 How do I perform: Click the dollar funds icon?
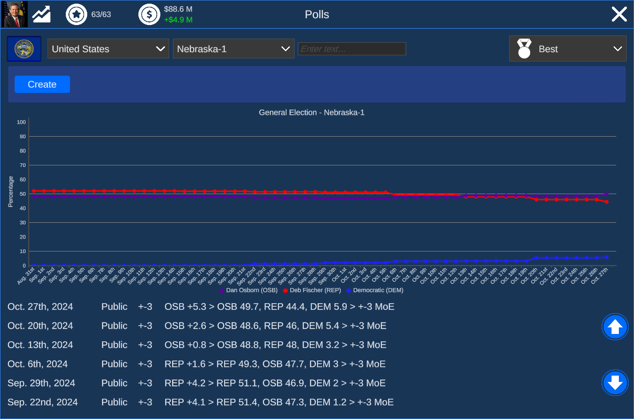(149, 14)
